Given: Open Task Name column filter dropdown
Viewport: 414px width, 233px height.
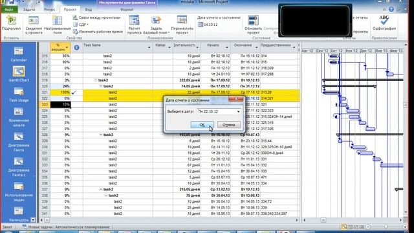Looking at the screenshot, I should point(149,47).
